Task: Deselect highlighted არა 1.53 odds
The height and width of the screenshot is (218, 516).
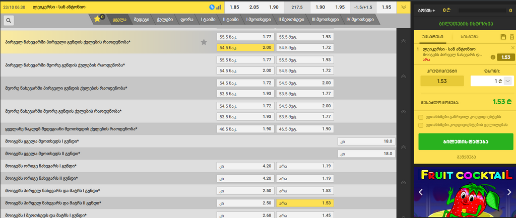Action: (305, 203)
